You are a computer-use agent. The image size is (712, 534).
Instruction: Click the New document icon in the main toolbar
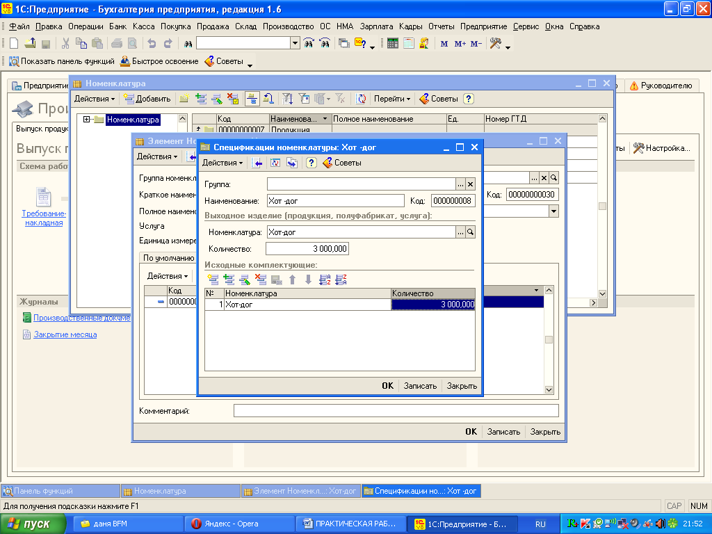[x=14, y=44]
